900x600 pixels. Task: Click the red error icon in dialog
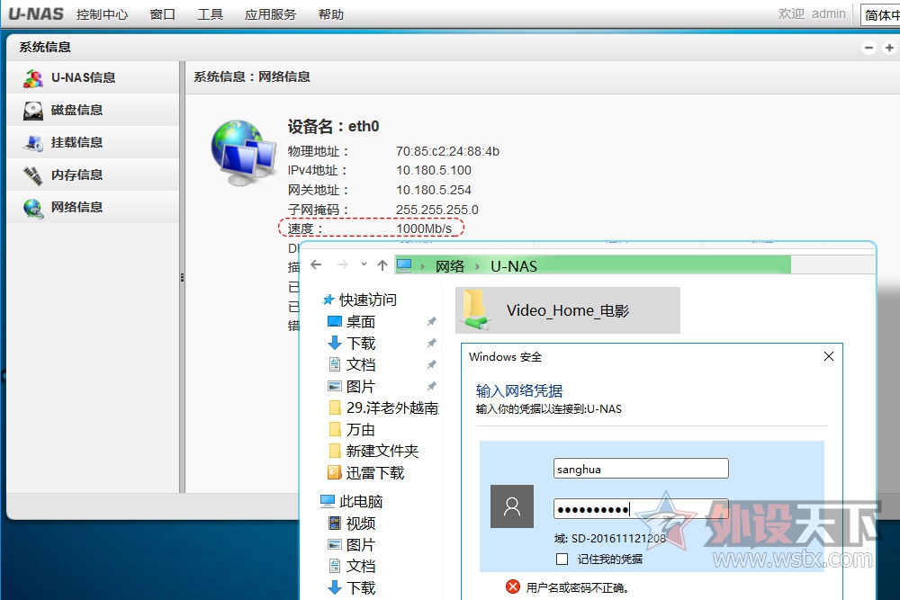[513, 587]
